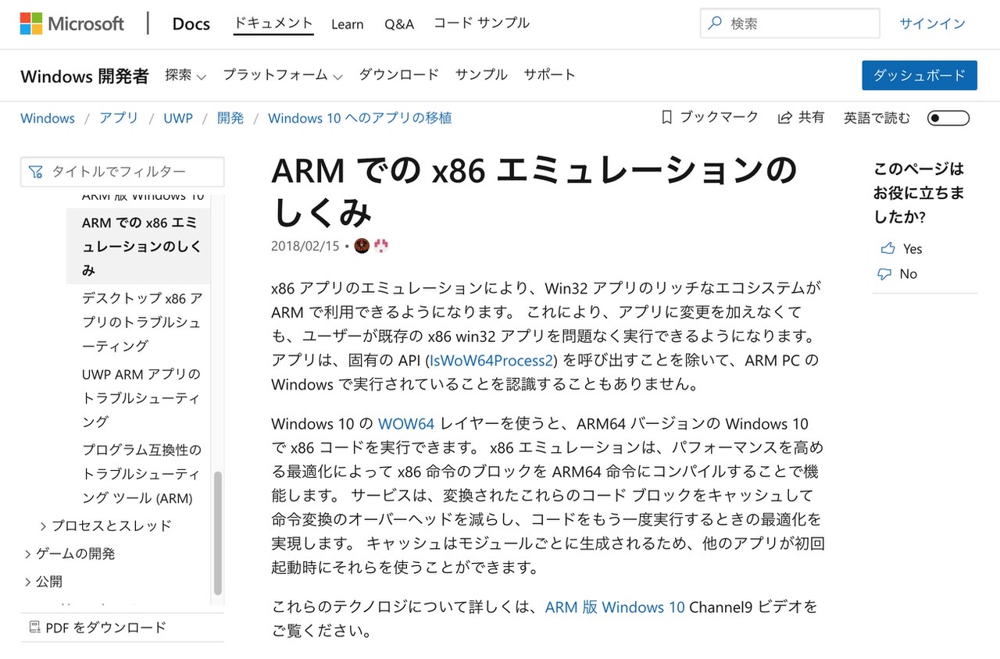
Task: Open the WOW64 link
Action: tap(406, 424)
